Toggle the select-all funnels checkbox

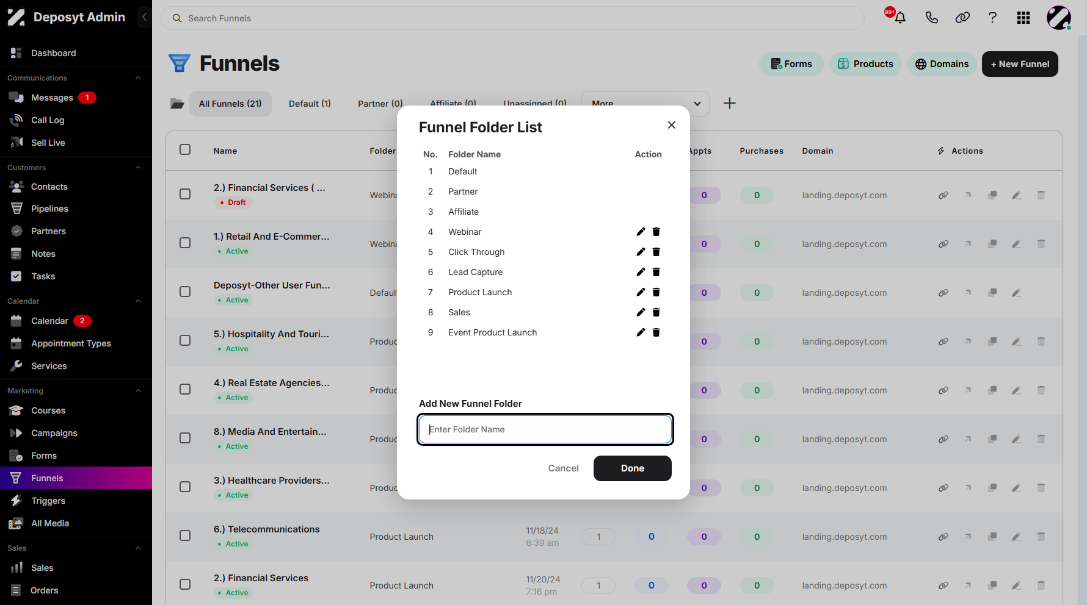click(185, 149)
